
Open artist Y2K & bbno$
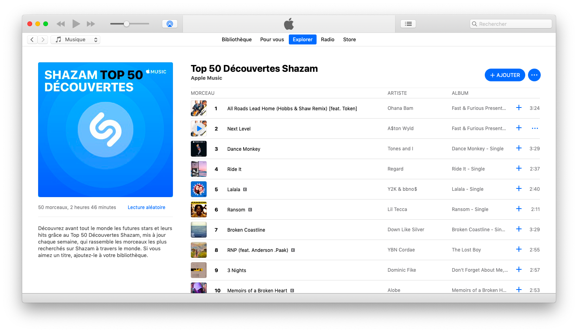[402, 189]
